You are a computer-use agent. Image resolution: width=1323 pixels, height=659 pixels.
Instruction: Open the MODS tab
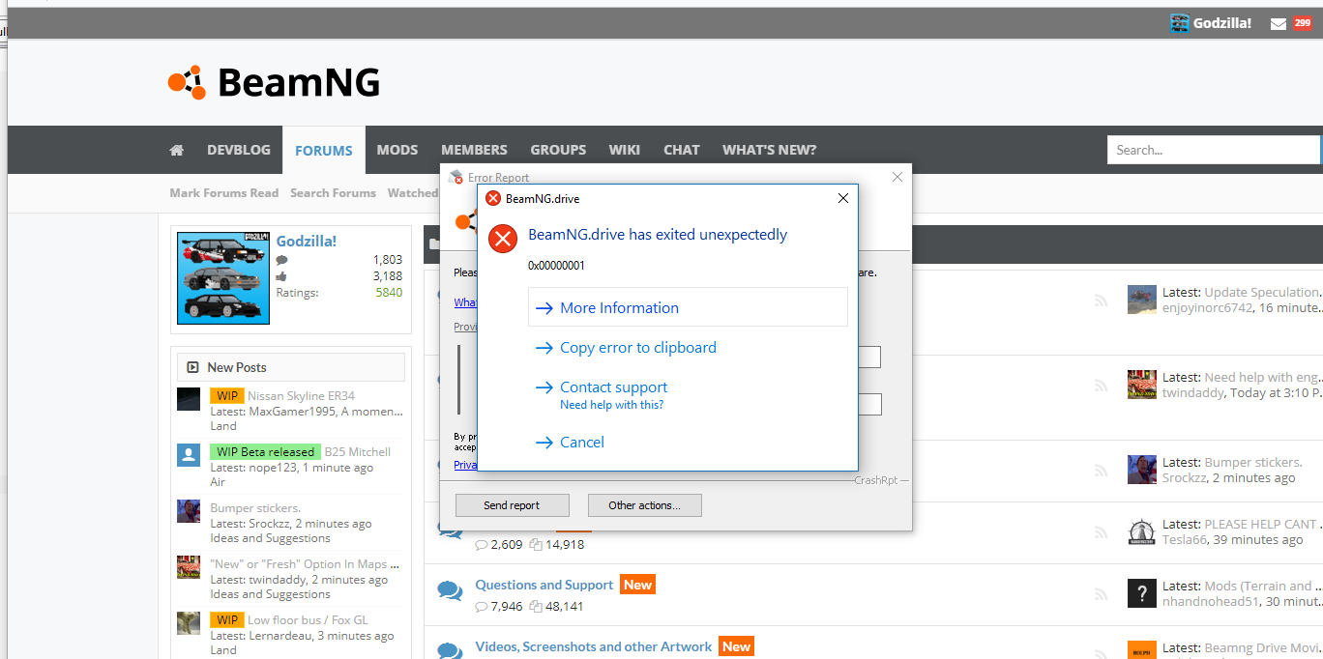click(x=397, y=150)
